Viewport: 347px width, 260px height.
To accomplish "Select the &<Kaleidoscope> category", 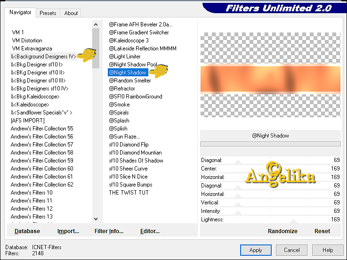I will (30, 104).
